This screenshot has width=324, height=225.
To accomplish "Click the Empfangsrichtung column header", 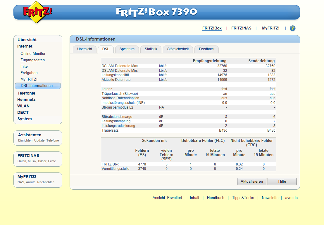I will tap(210, 61).
